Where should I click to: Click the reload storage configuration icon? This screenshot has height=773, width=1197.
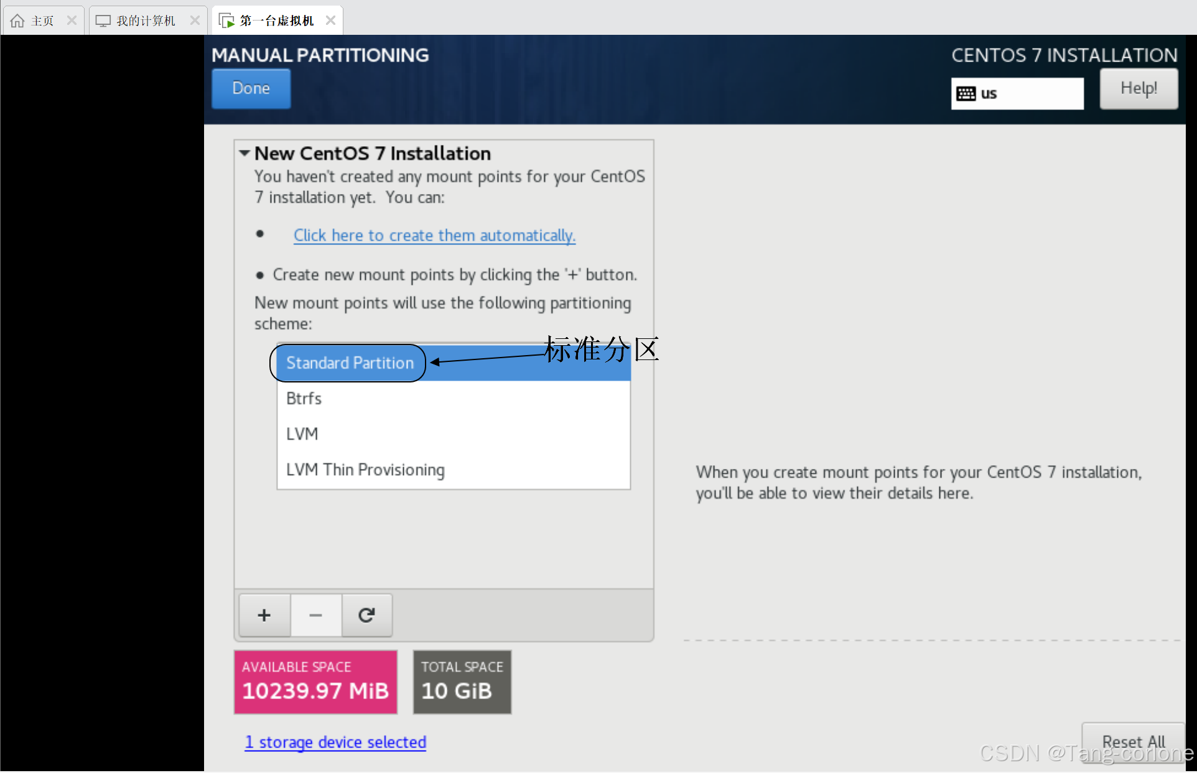(x=366, y=615)
